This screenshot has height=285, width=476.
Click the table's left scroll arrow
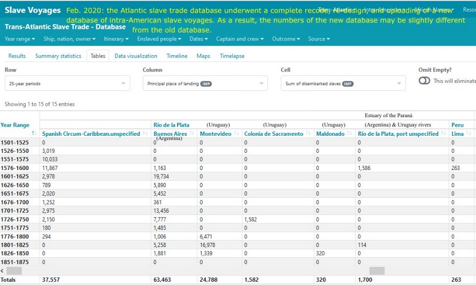point(4,271)
